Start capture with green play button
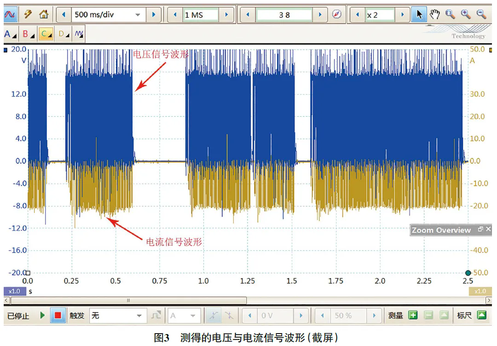Viewport: 497px width, 346px height. click(x=42, y=315)
